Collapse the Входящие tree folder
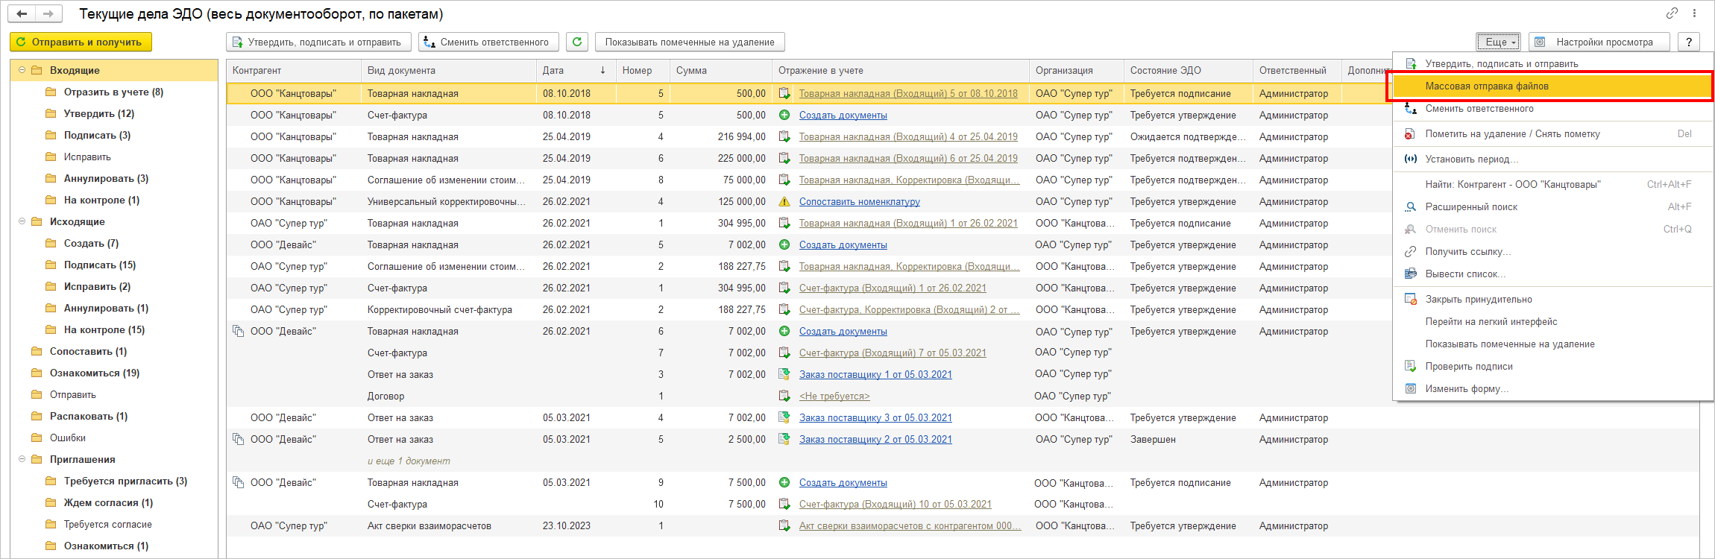The image size is (1715, 559). pyautogui.click(x=22, y=70)
